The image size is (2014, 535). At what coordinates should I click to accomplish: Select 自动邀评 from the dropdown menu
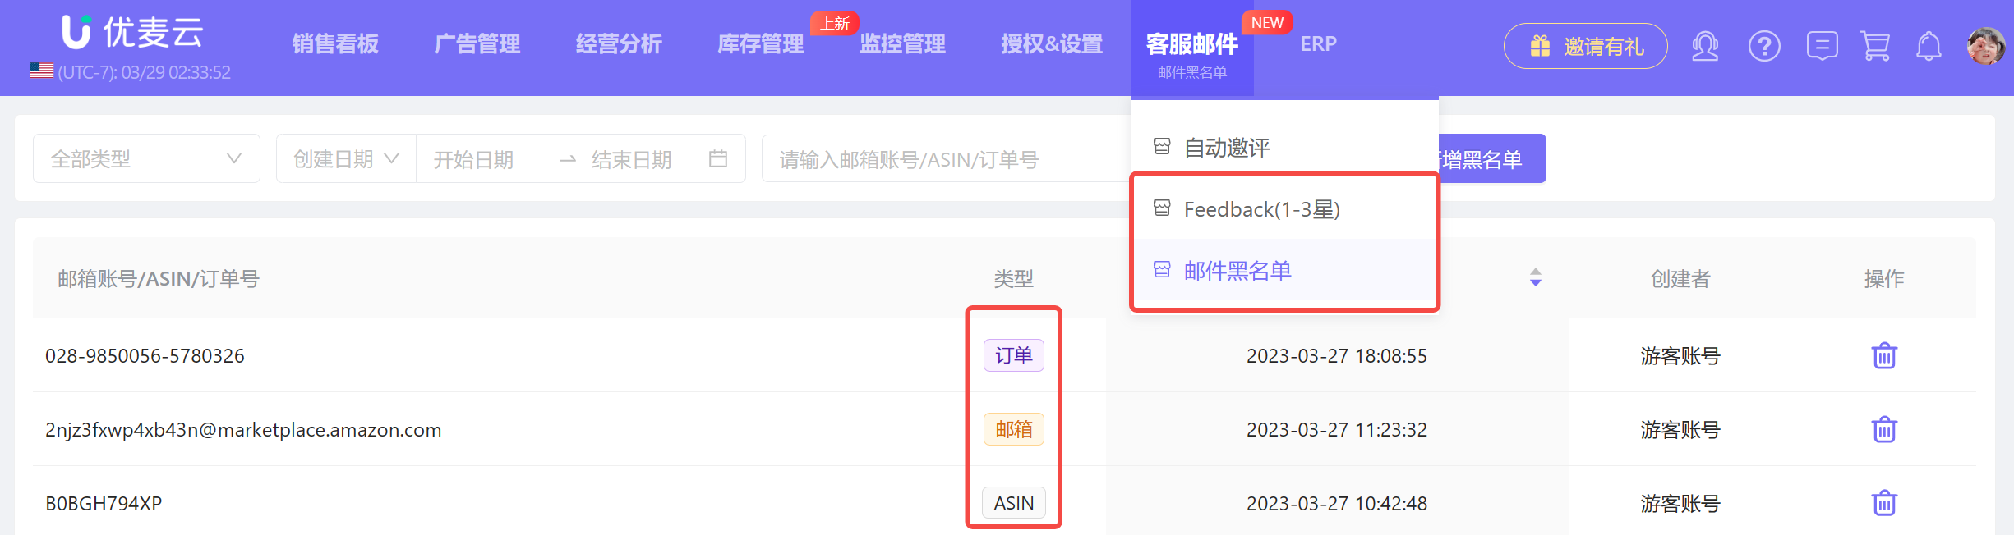[1284, 148]
